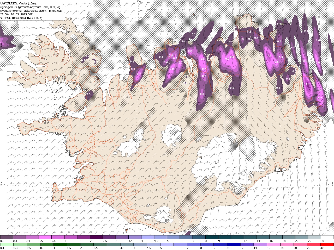Click the bottom-scale bright red swatch between 25 and 30
334x250 pixels.
pos(313,244)
